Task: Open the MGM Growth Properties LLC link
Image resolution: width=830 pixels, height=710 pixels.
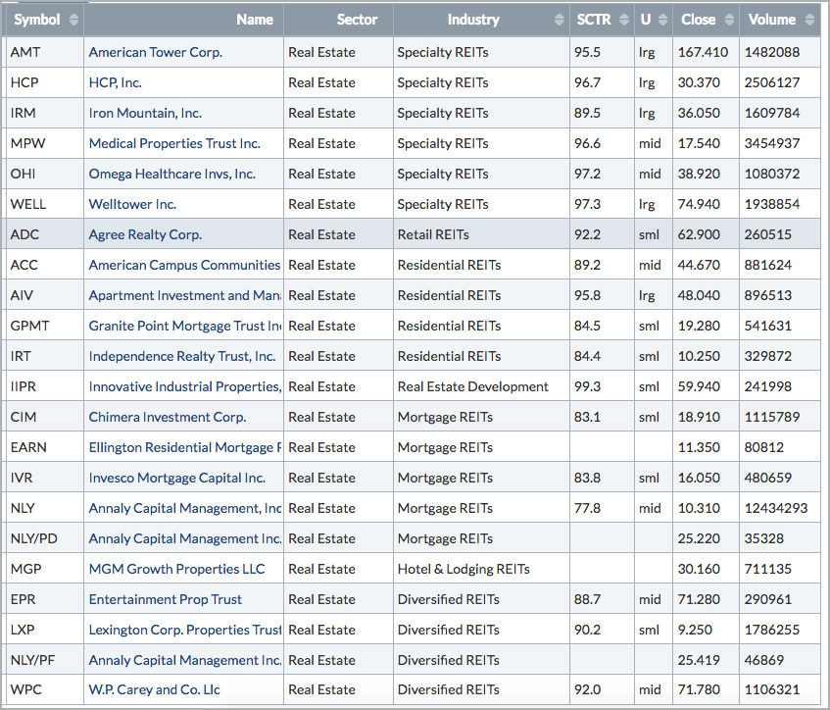Action: click(x=176, y=569)
